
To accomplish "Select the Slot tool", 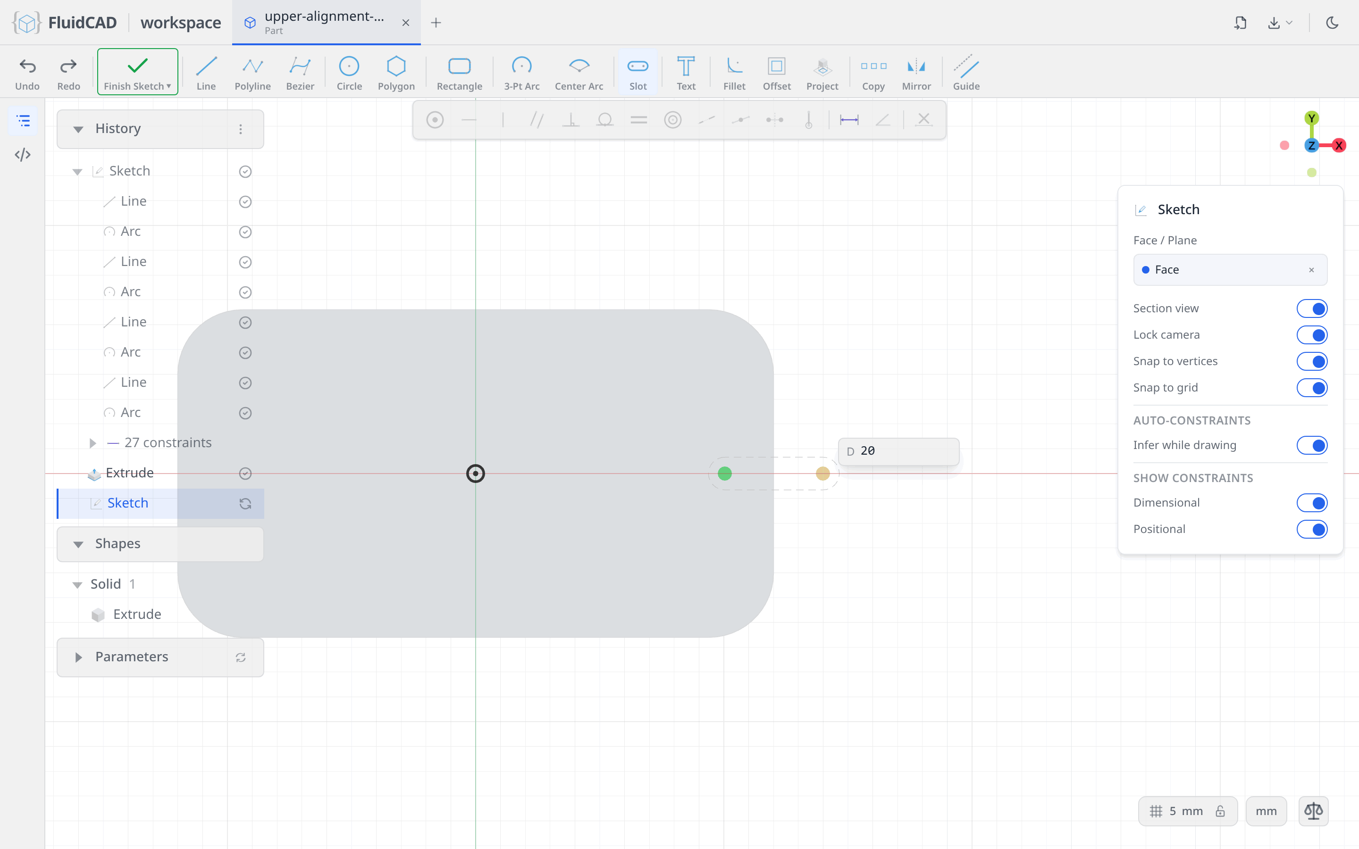I will (638, 73).
